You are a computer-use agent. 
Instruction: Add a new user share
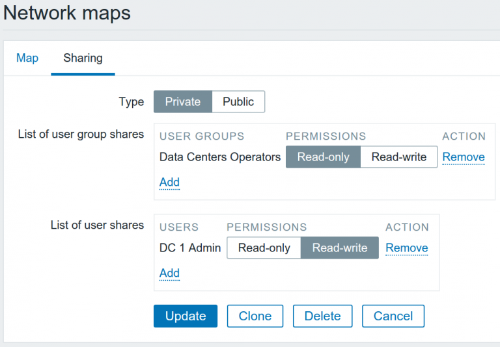coord(169,273)
